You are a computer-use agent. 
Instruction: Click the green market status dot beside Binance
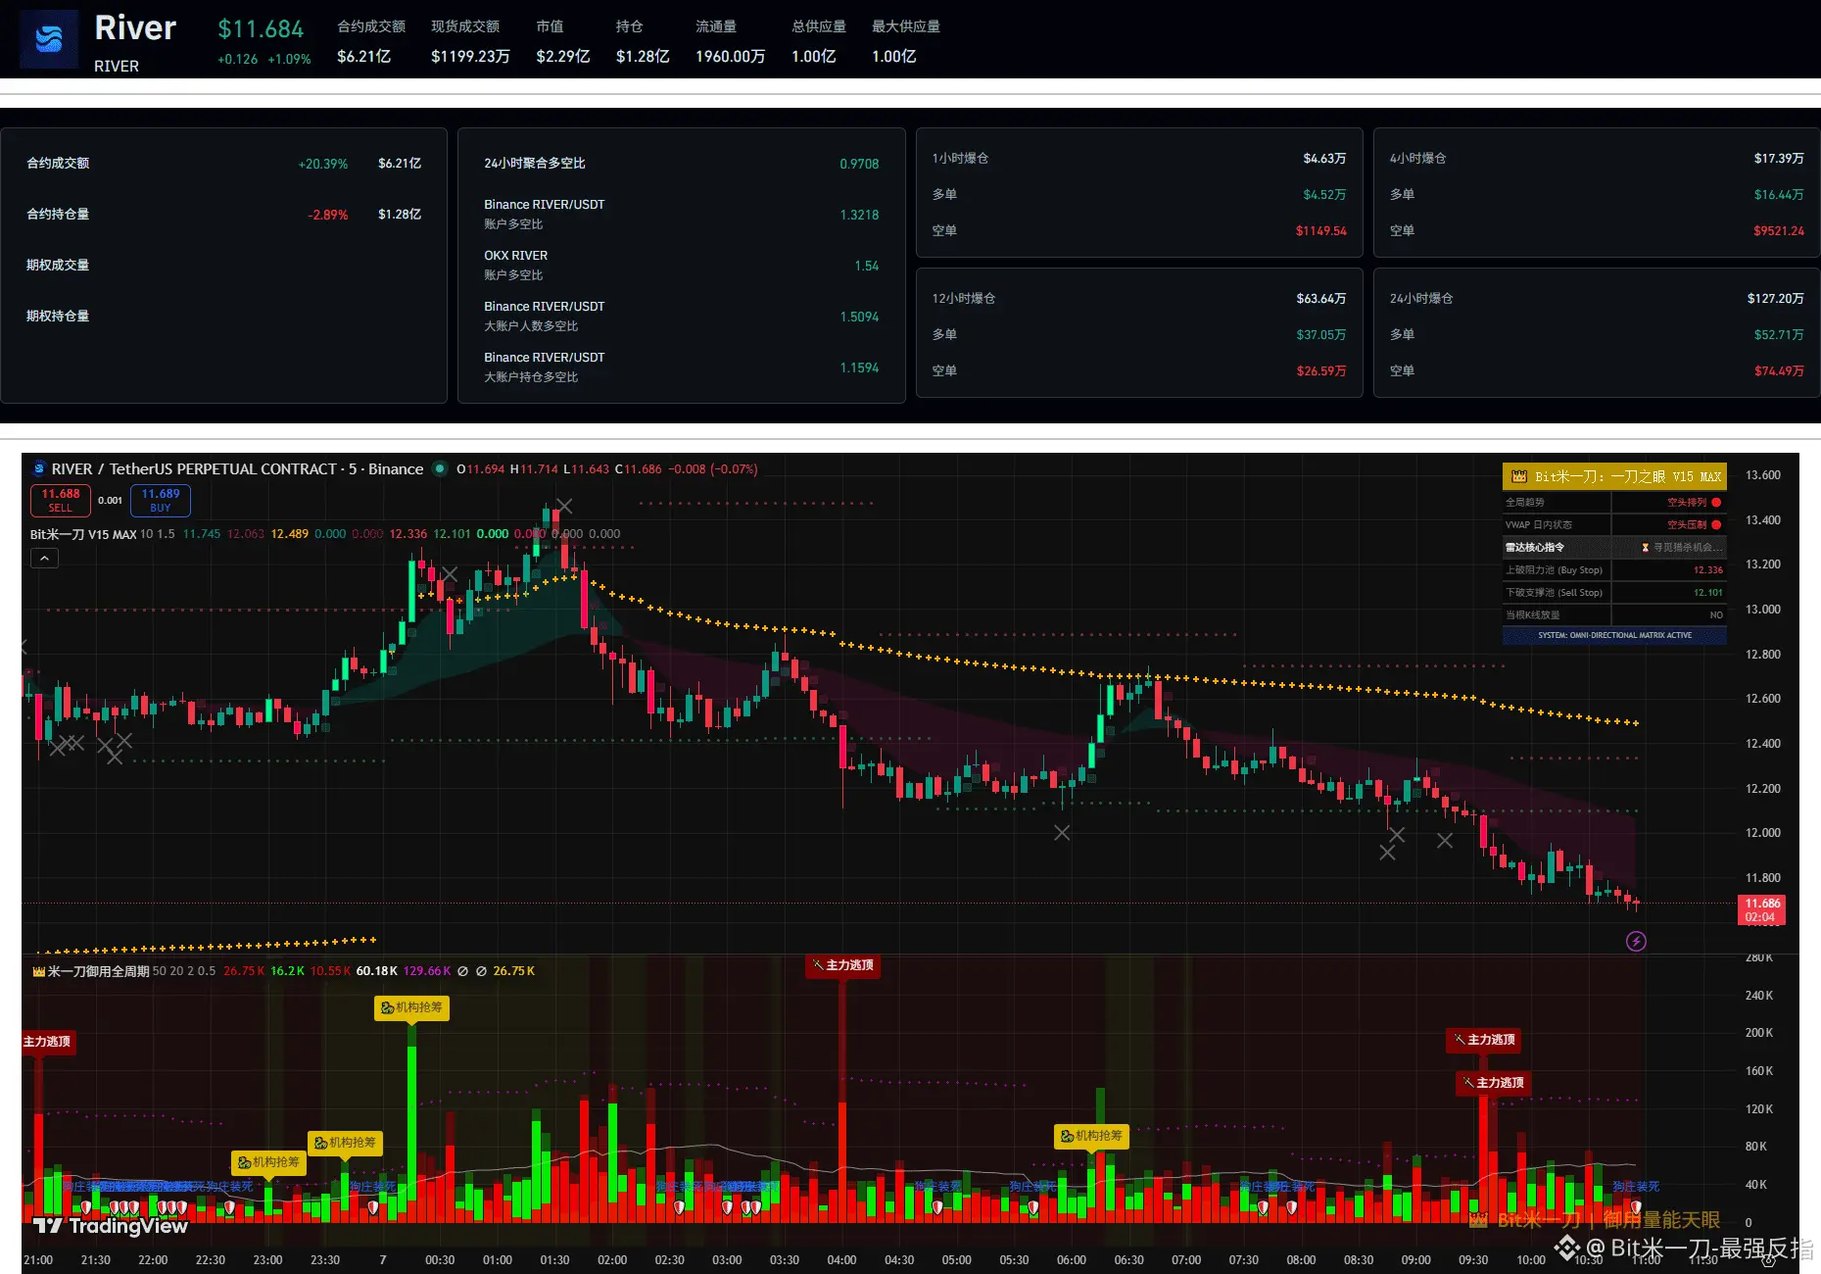(440, 468)
